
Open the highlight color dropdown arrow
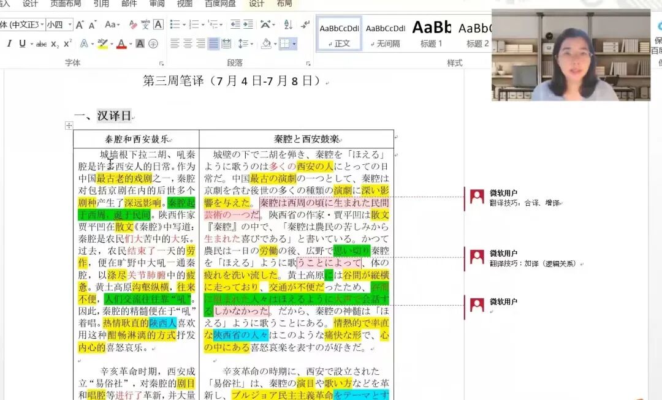pos(112,43)
